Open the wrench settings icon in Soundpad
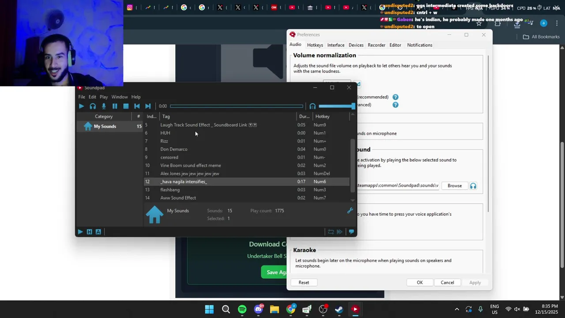 (350, 211)
